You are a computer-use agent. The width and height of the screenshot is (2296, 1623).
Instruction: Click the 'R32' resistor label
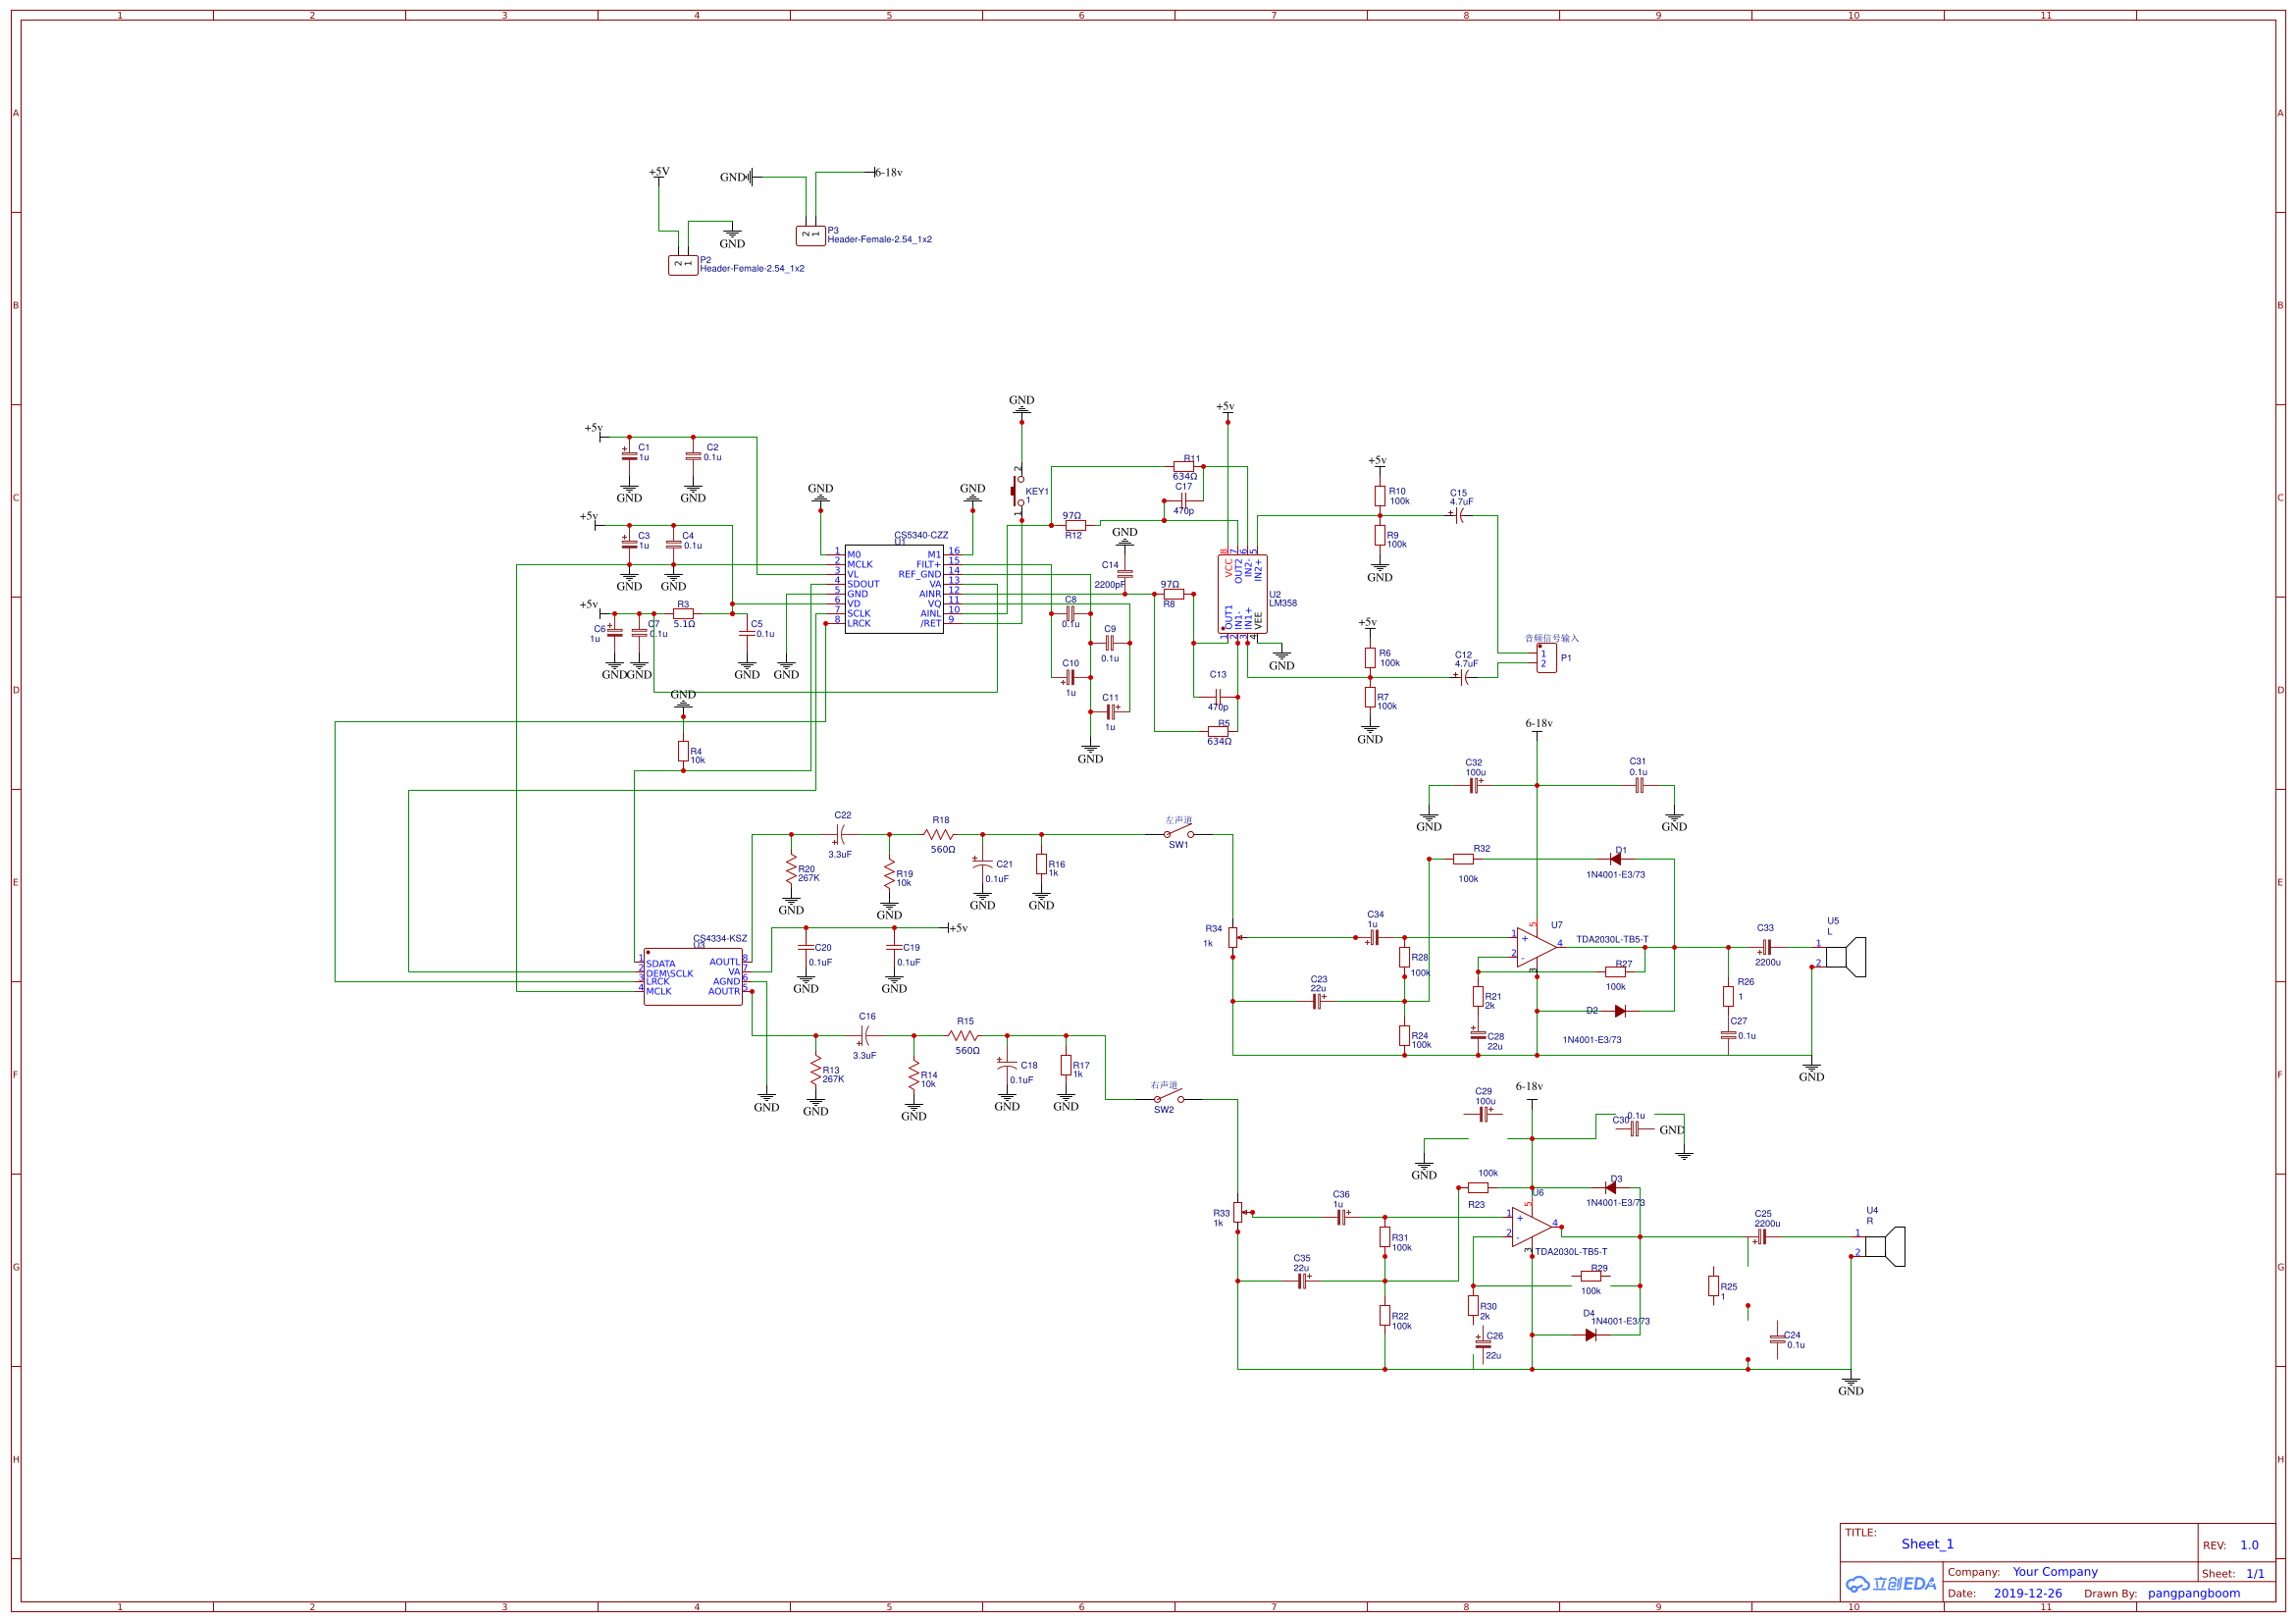pos(1481,848)
